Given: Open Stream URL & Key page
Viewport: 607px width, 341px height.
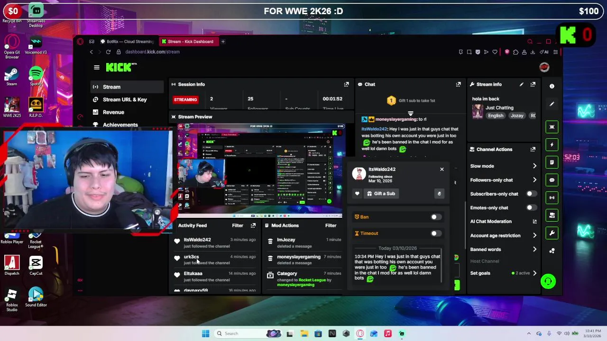Looking at the screenshot, I should (127, 99).
